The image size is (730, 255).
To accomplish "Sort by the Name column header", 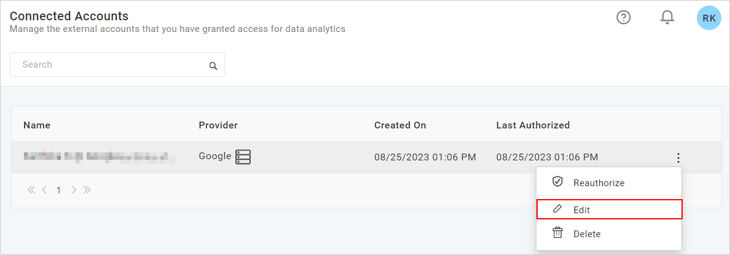I will (37, 125).
